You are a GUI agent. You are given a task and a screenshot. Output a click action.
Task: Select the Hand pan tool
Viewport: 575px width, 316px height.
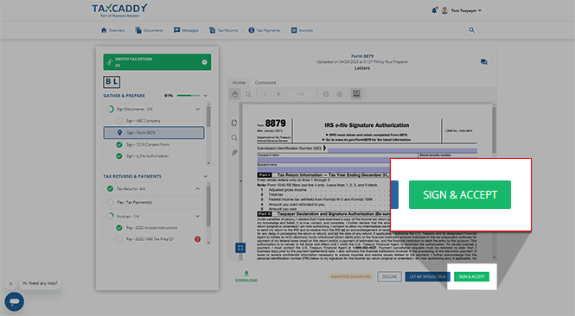click(x=234, y=94)
